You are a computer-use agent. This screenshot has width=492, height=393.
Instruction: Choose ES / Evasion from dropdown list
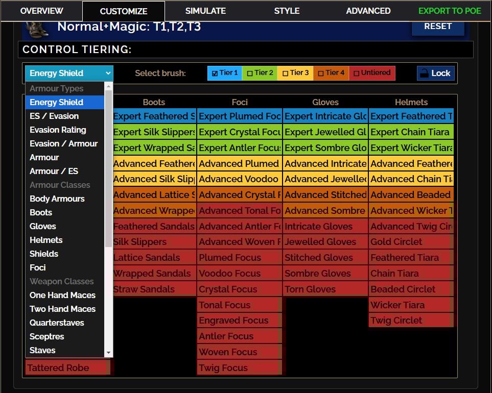tap(54, 116)
